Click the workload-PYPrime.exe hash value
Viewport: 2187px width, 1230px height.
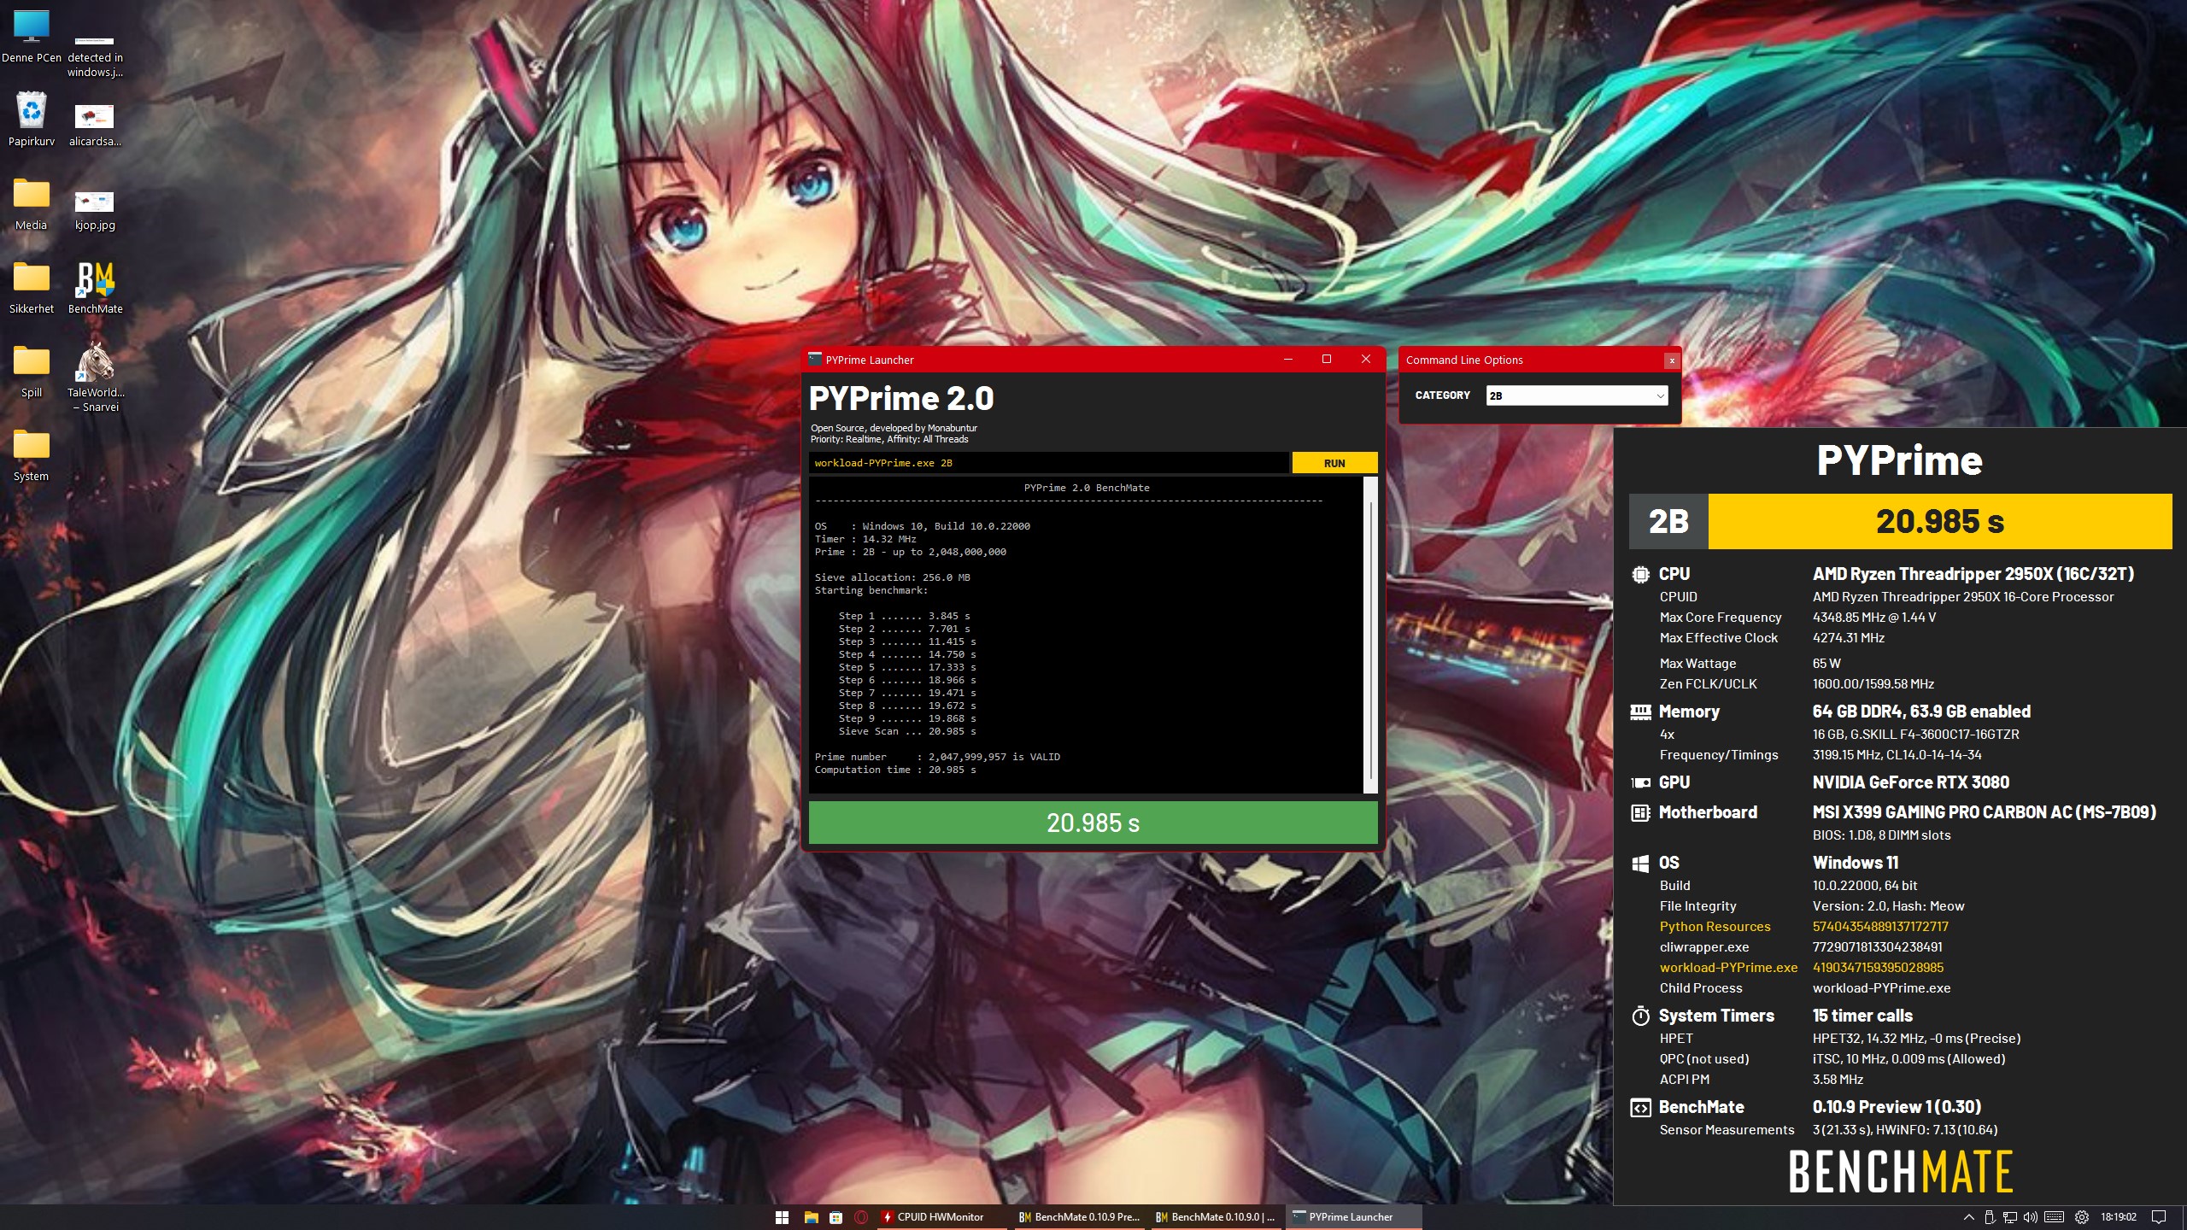[x=1878, y=968]
